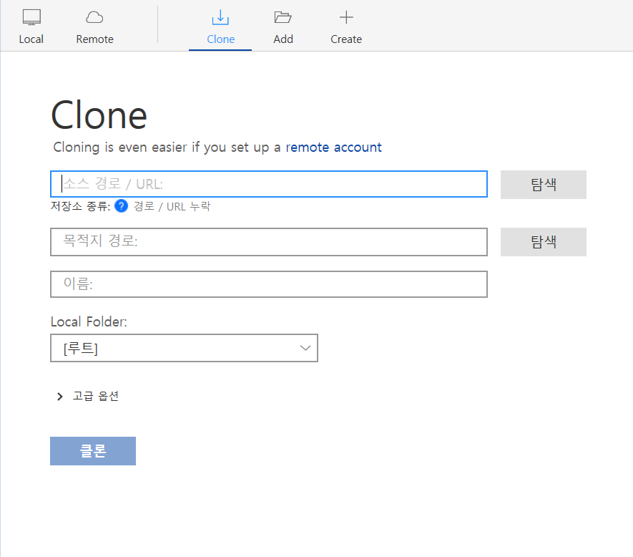Open the Local repositories tab
This screenshot has height=557, width=633.
[x=31, y=26]
